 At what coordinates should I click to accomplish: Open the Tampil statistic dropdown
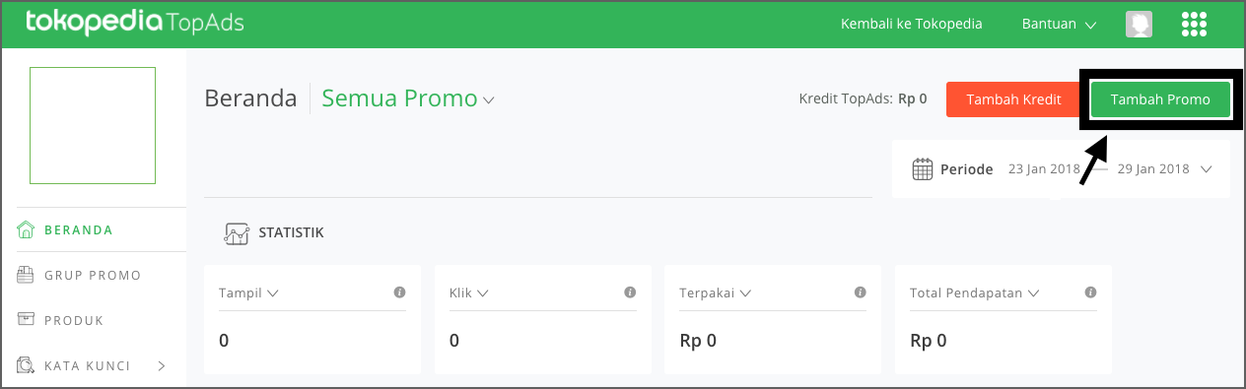pos(248,292)
